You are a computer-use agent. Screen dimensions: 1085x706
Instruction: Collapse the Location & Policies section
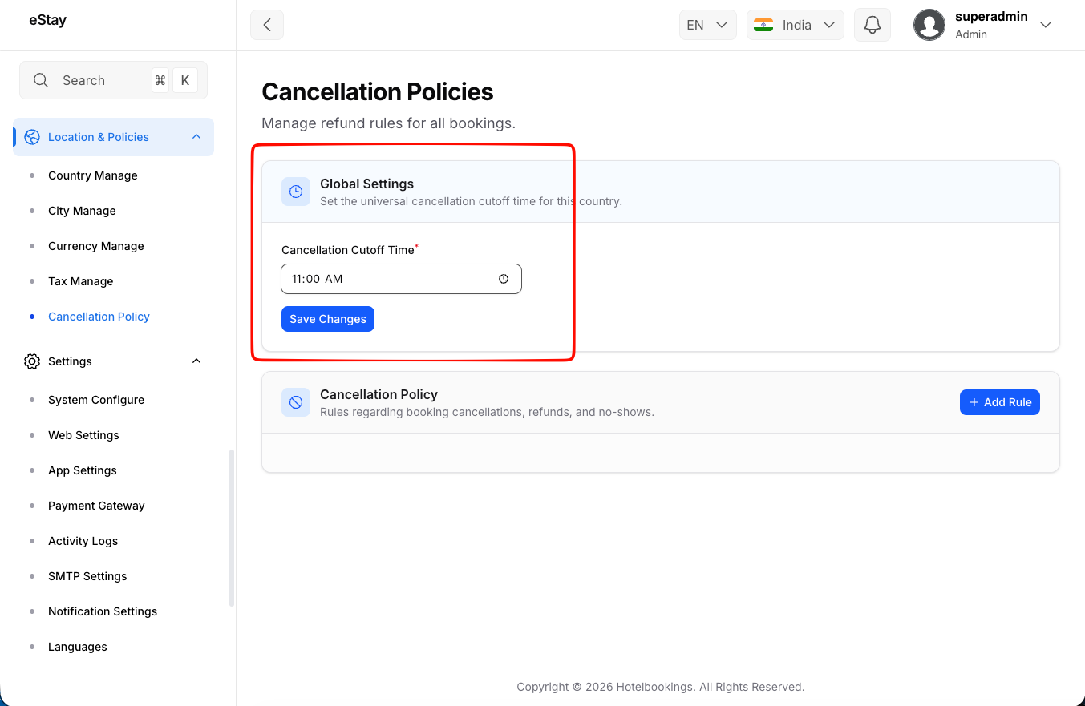196,137
